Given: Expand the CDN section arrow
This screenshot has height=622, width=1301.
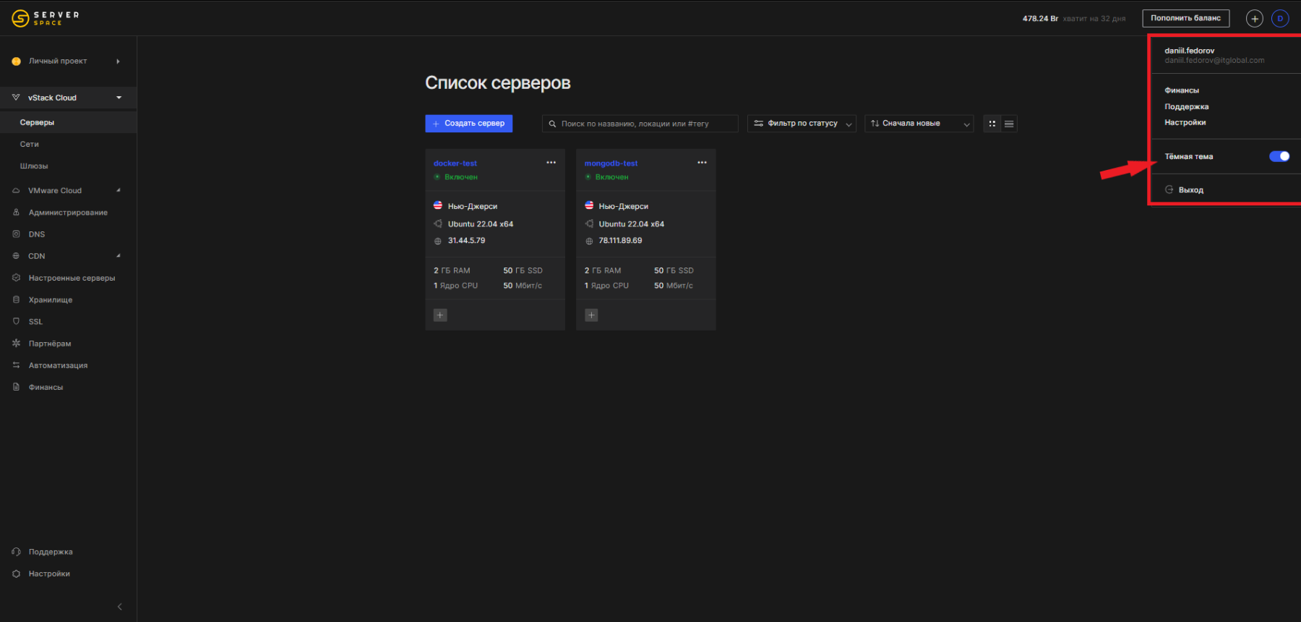Looking at the screenshot, I should pyautogui.click(x=119, y=255).
